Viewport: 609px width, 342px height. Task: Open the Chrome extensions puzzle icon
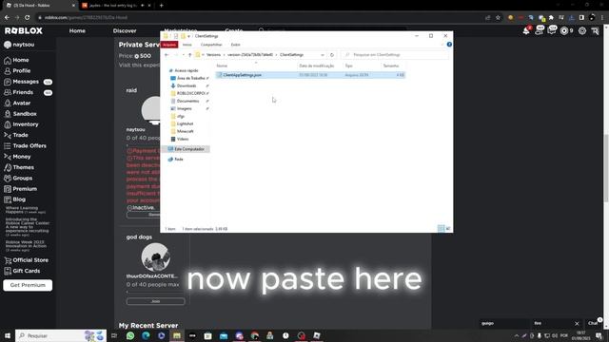(551, 17)
